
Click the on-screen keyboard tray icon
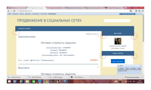coord(116,81)
